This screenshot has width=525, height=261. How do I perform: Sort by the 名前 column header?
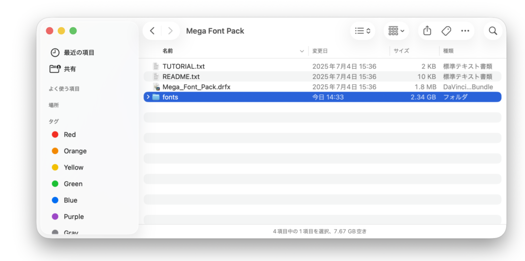168,51
